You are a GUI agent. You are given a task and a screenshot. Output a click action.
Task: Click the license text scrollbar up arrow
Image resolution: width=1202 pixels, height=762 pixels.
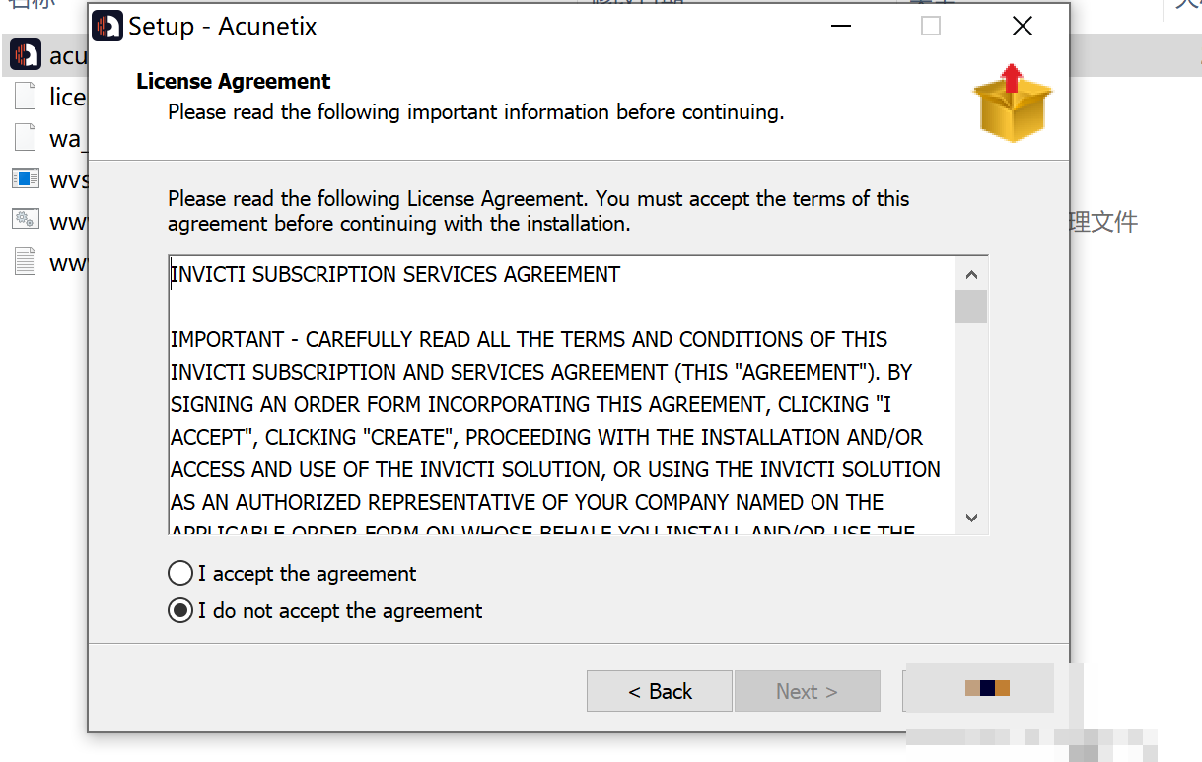coord(971,274)
